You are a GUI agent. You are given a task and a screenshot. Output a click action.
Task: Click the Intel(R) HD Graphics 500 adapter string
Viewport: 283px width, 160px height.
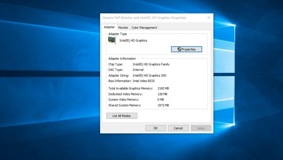(149, 76)
